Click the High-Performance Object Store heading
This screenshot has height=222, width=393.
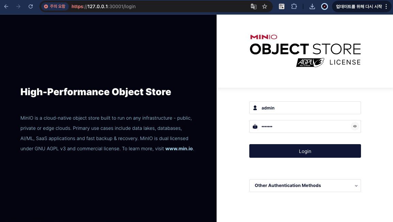coord(96,92)
